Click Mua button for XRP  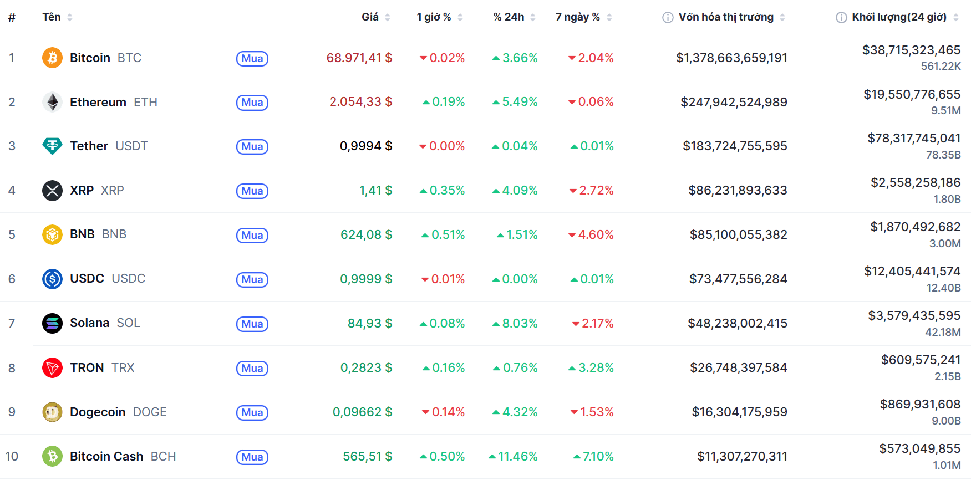[x=252, y=191]
